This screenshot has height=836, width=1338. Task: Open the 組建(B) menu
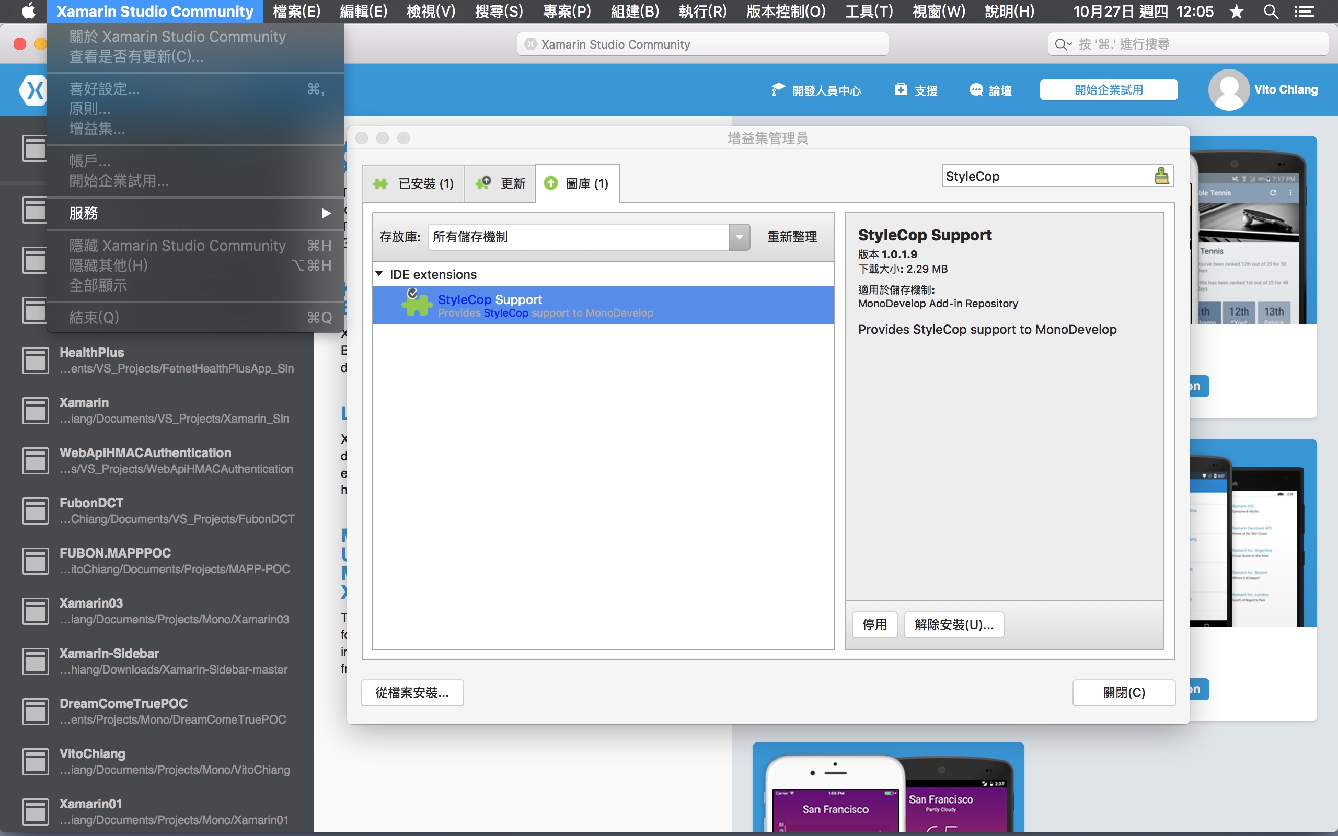(635, 11)
